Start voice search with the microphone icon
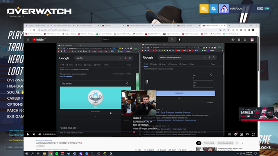 [x=179, y=39]
